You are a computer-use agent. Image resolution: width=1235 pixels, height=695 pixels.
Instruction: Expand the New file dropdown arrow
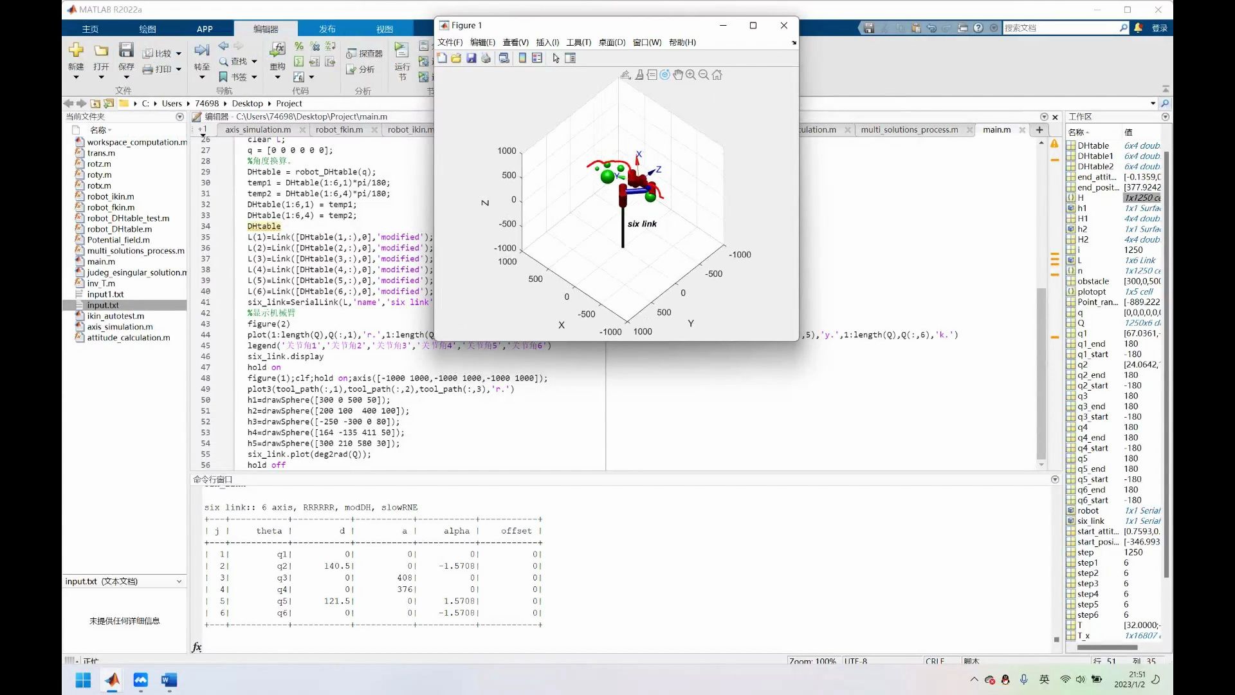(x=76, y=77)
